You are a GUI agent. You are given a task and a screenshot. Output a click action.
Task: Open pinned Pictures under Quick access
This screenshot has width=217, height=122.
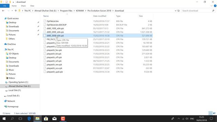[x=12, y=35]
